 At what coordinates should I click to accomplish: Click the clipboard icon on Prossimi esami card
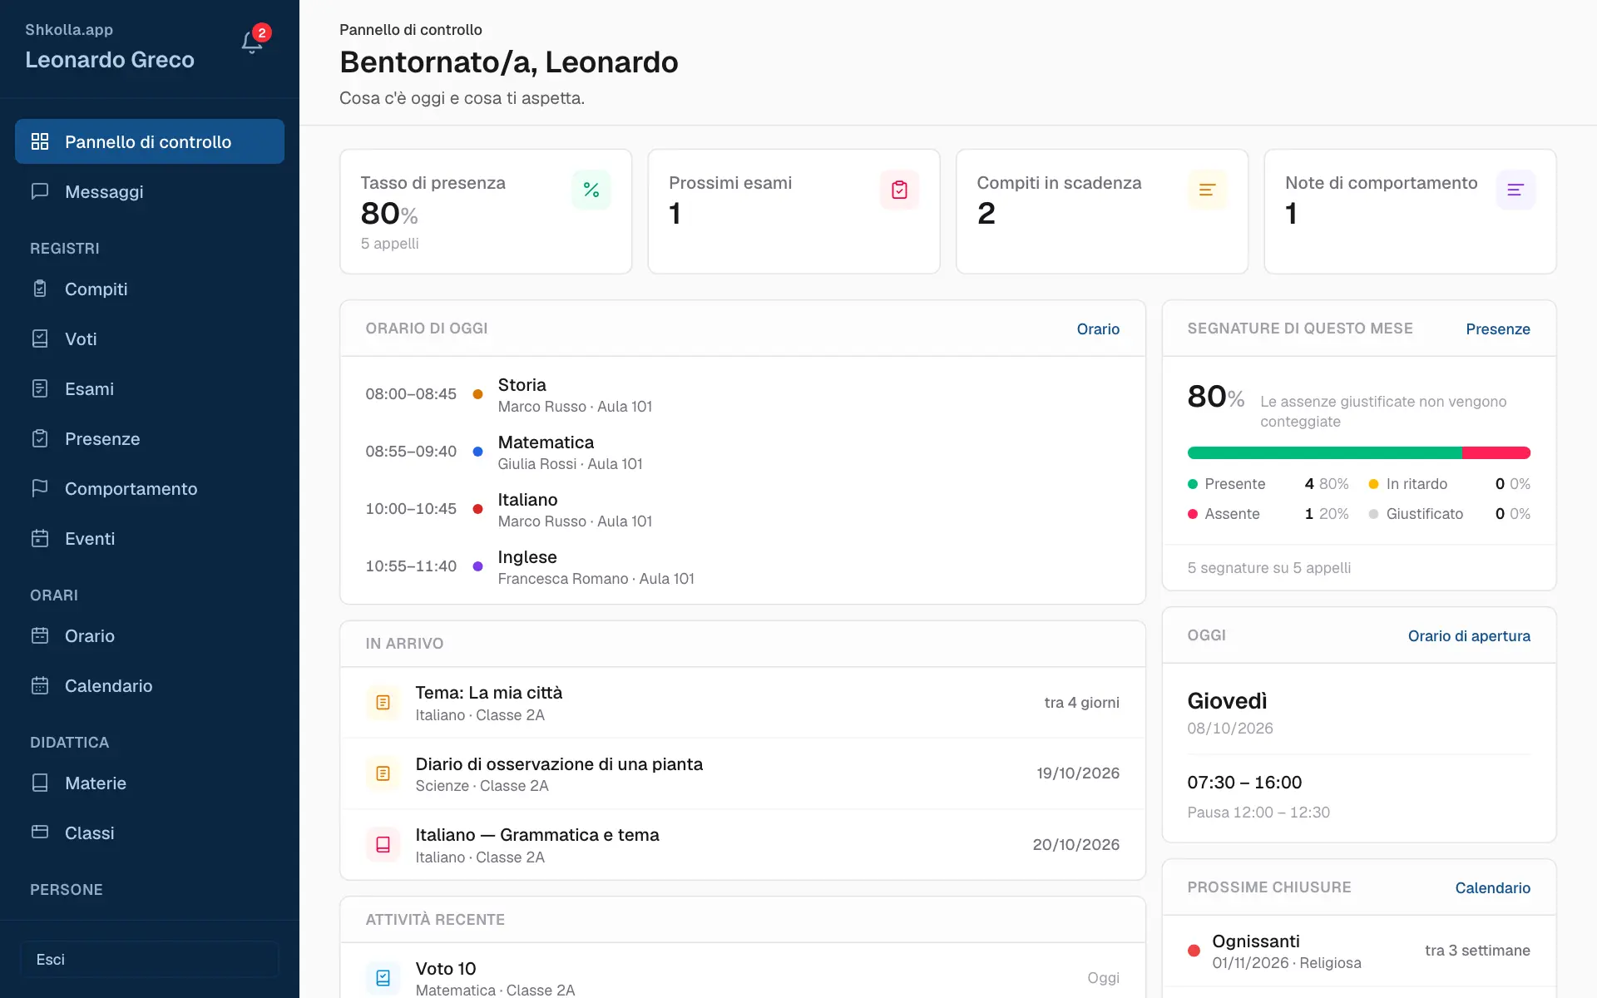[x=899, y=190]
